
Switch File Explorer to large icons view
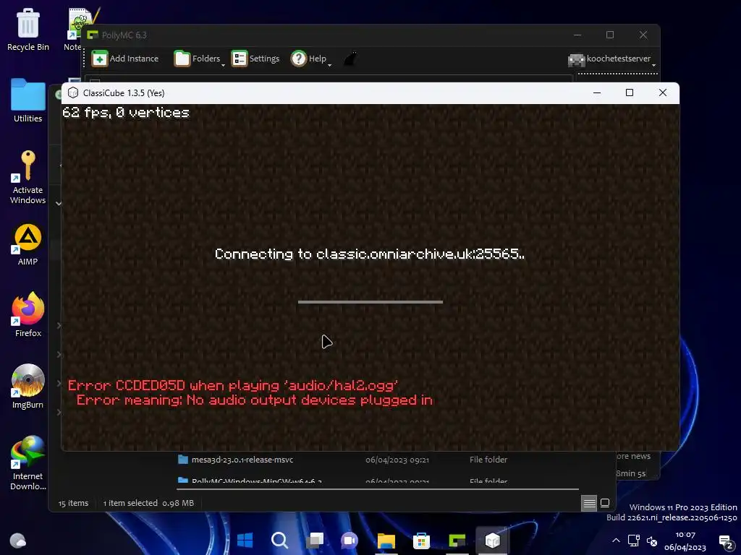(605, 503)
